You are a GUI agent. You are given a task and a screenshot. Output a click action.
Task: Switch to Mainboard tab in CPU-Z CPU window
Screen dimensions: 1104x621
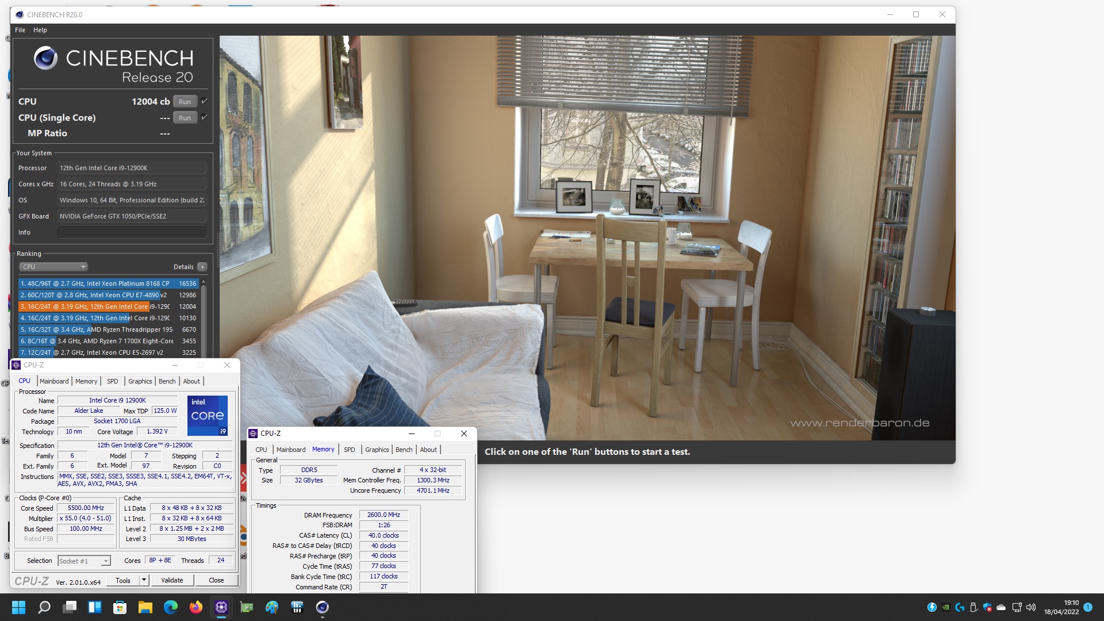[54, 381]
